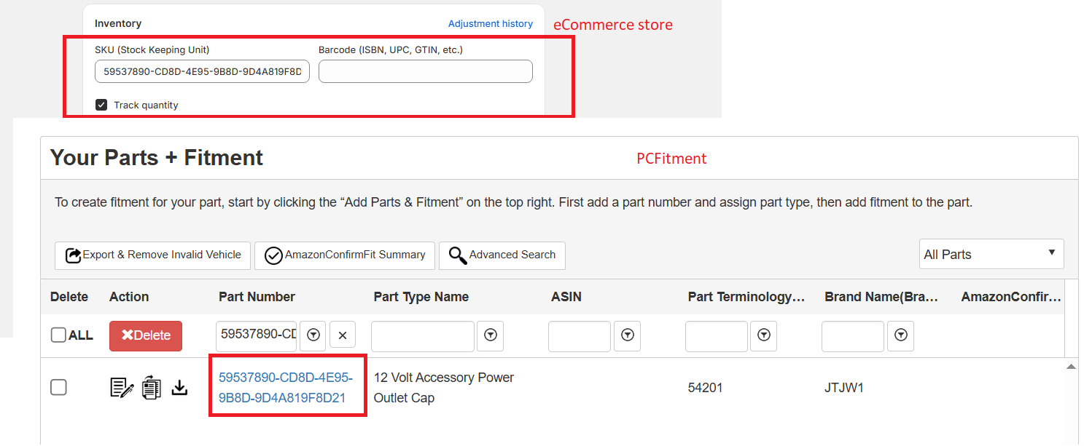The width and height of the screenshot is (1084, 446).
Task: Click inside the Barcode input field
Action: pyautogui.click(x=425, y=71)
